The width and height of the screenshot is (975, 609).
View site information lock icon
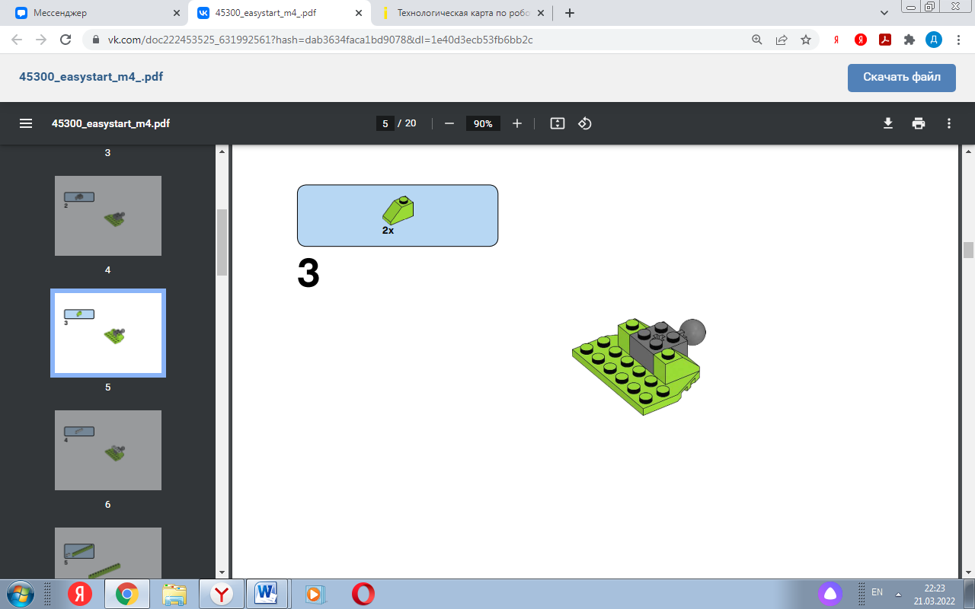point(96,40)
